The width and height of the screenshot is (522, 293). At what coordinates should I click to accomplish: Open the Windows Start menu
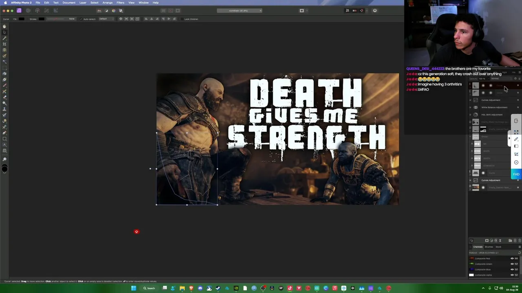click(133, 289)
